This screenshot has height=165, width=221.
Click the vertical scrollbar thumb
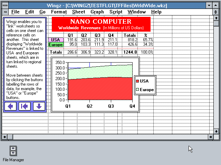pyautogui.click(x=216, y=23)
